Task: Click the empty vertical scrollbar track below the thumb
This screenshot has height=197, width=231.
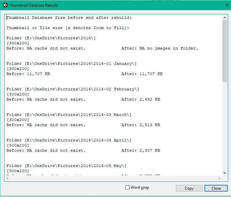Action: 224,128
